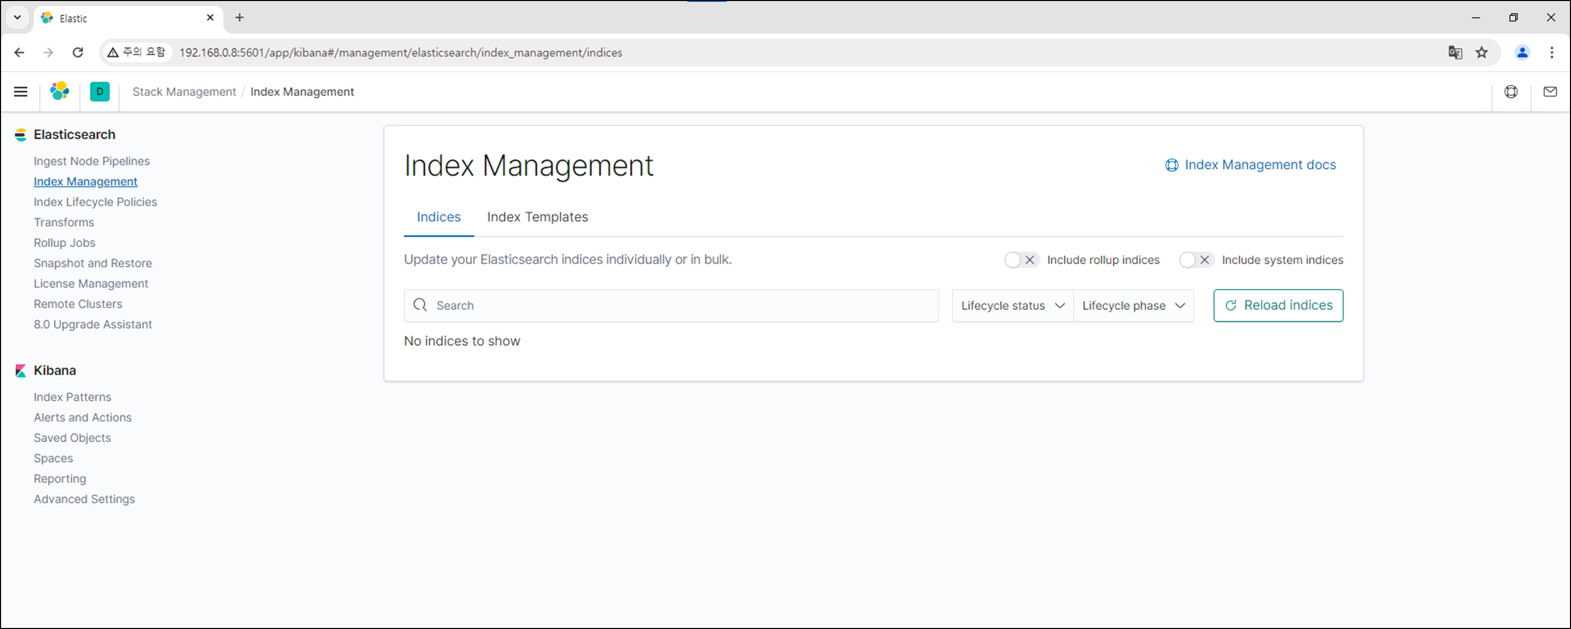
Task: Open Index Patterns under Kibana
Action: click(72, 397)
